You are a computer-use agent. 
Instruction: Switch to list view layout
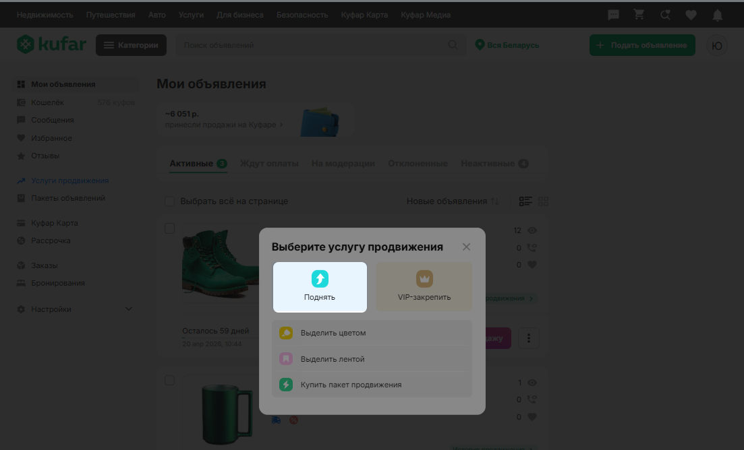tap(525, 201)
